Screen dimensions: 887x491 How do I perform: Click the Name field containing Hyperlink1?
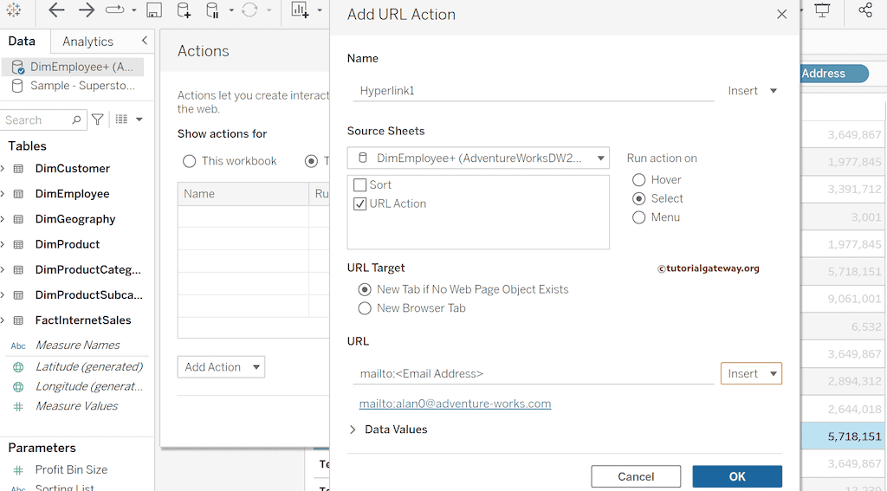click(534, 90)
